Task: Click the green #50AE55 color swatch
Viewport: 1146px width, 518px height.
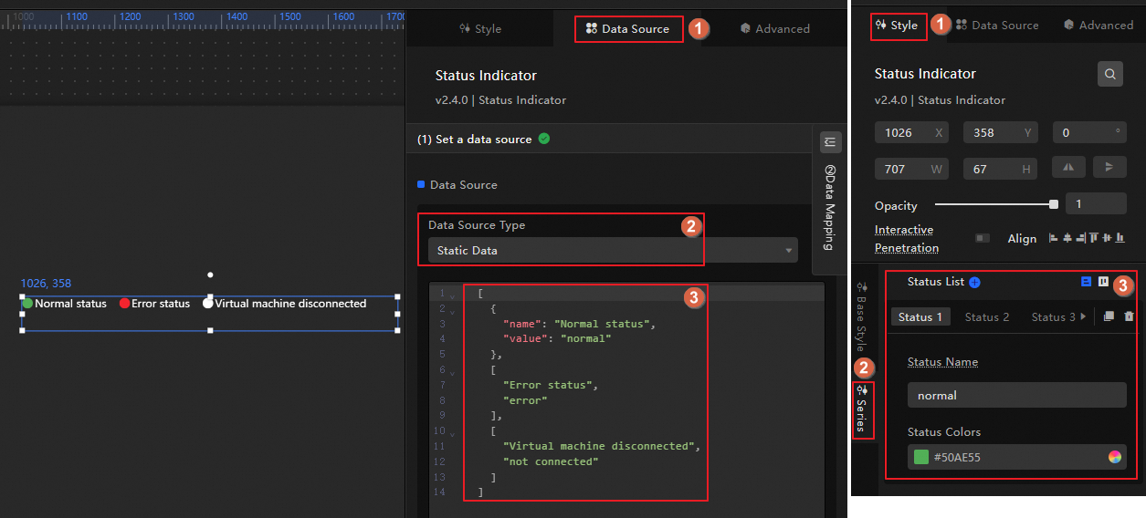Action: point(921,457)
